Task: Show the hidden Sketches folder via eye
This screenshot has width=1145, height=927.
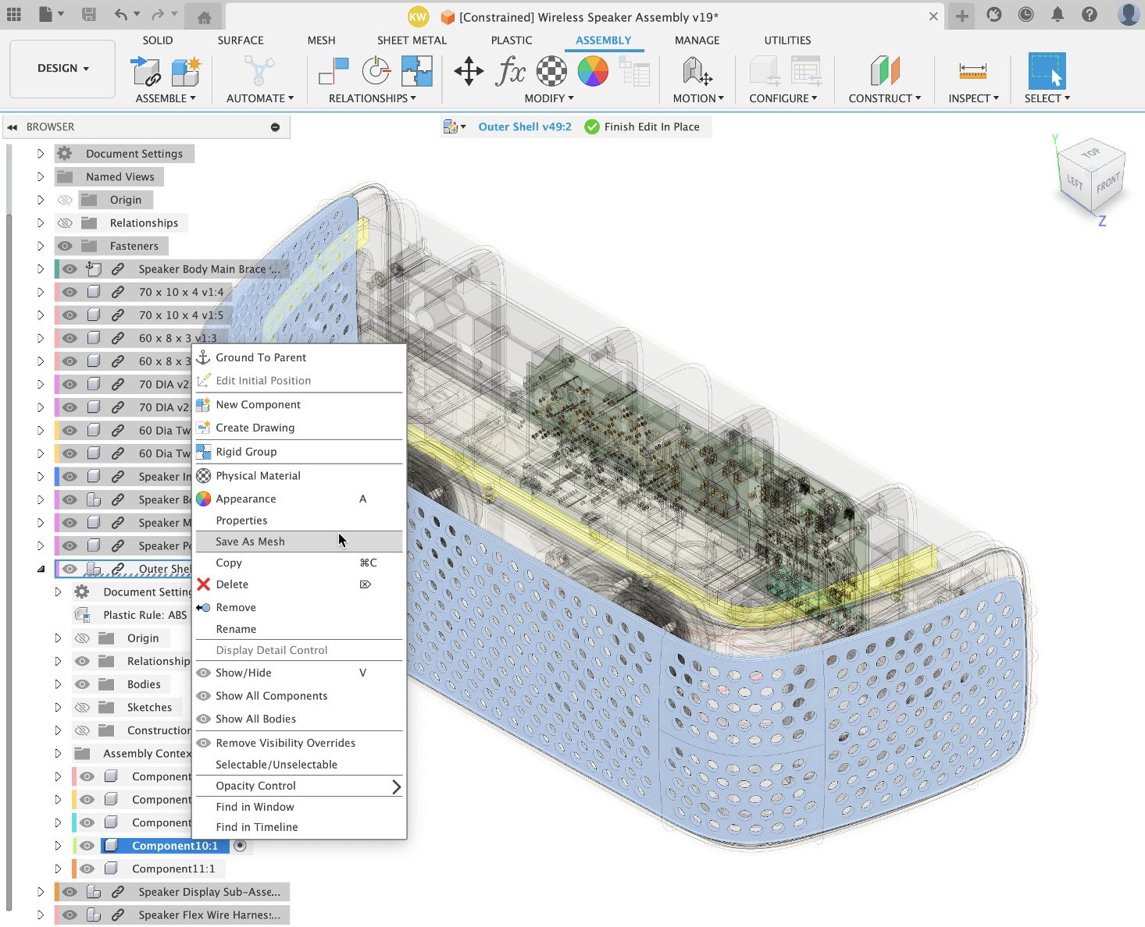Action: click(83, 708)
